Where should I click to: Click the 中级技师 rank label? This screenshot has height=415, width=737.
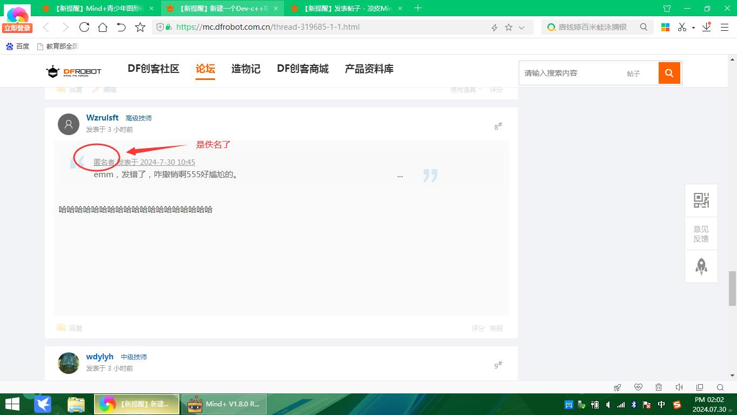[133, 357]
